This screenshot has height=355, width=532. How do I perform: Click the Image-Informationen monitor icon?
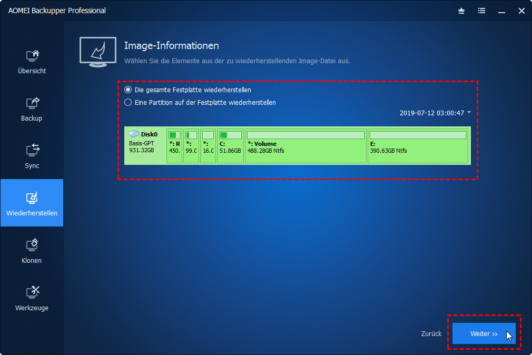[98, 52]
